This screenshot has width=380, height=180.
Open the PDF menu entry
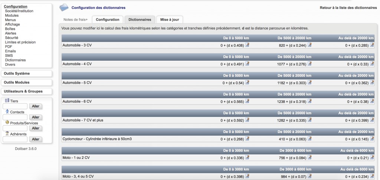click(x=9, y=47)
